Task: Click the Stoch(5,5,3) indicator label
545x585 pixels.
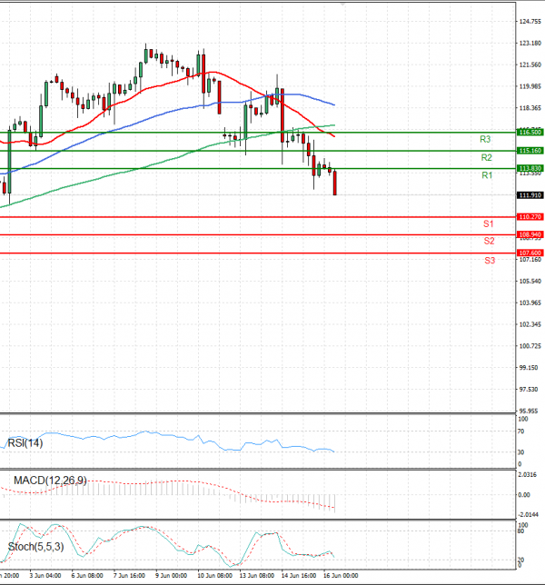Action: coord(35,547)
